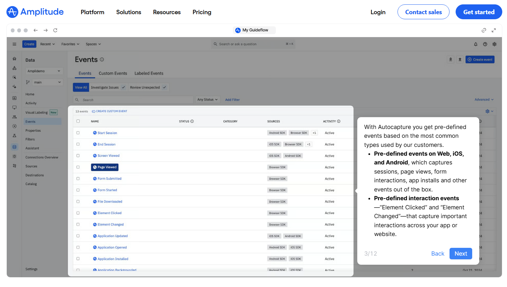Open the Recent dropdown
This screenshot has height=287, width=507.
(47, 44)
